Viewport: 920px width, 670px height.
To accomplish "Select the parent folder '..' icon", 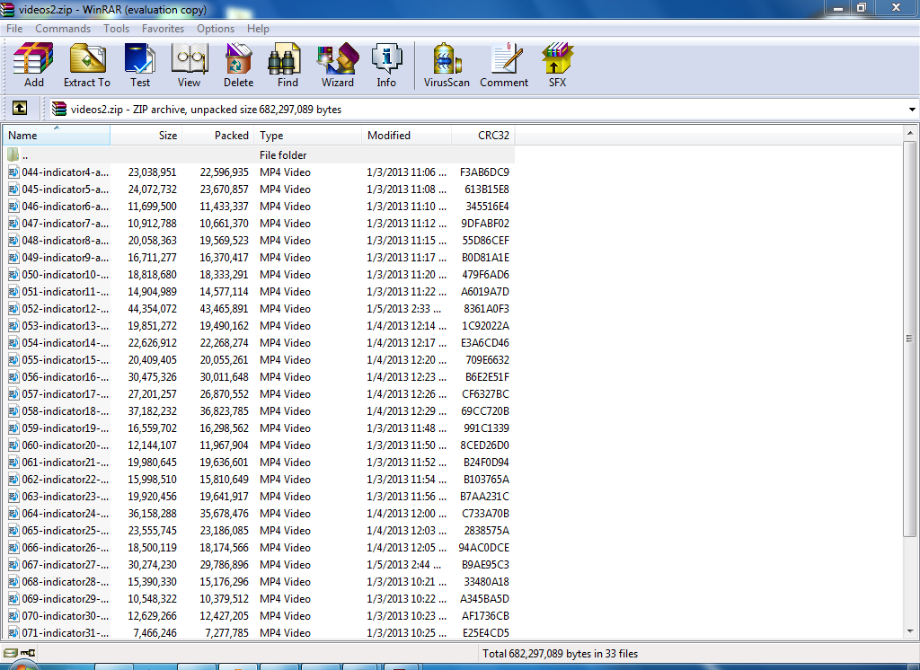I will click(13, 154).
